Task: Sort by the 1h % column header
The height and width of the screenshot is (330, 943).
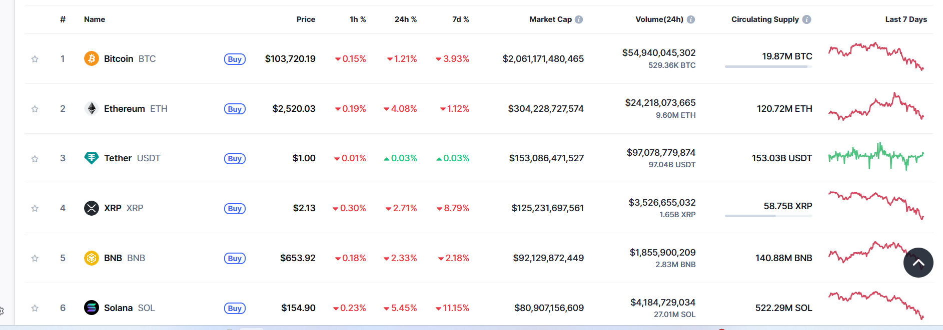Action: (x=358, y=19)
